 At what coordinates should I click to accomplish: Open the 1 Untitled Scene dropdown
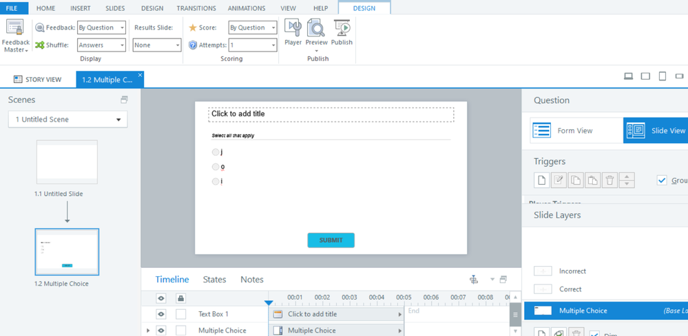click(x=68, y=120)
